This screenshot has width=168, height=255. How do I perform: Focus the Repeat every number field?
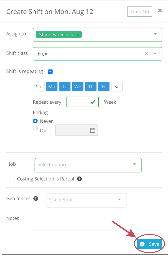click(x=82, y=102)
